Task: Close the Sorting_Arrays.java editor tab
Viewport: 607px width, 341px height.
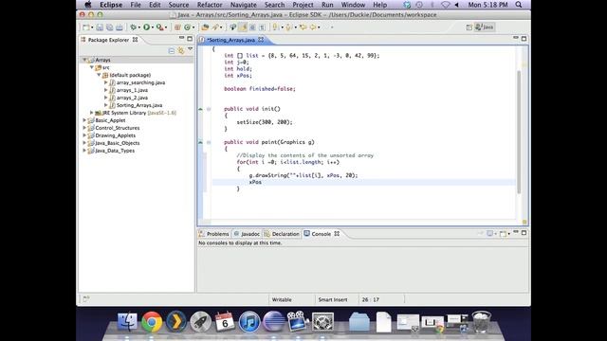Action: [x=261, y=40]
